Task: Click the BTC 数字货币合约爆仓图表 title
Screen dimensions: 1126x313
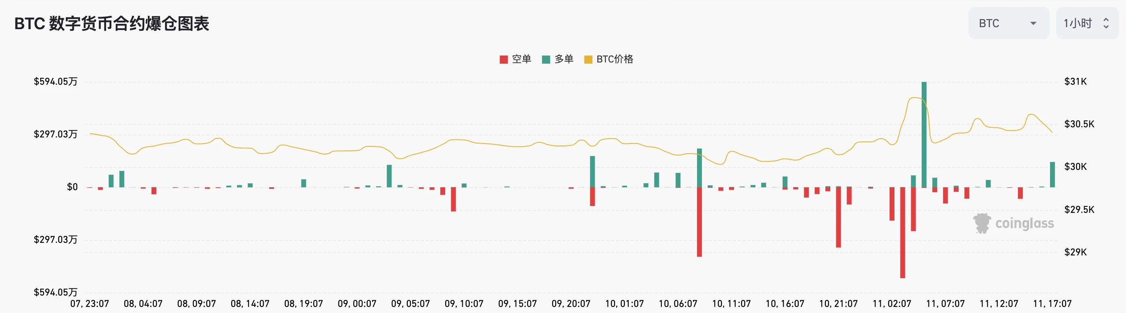Action: click(x=112, y=24)
